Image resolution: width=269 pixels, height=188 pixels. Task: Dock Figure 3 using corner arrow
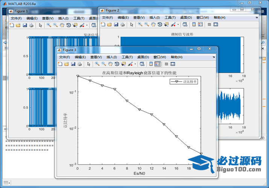pyautogui.click(x=214, y=57)
